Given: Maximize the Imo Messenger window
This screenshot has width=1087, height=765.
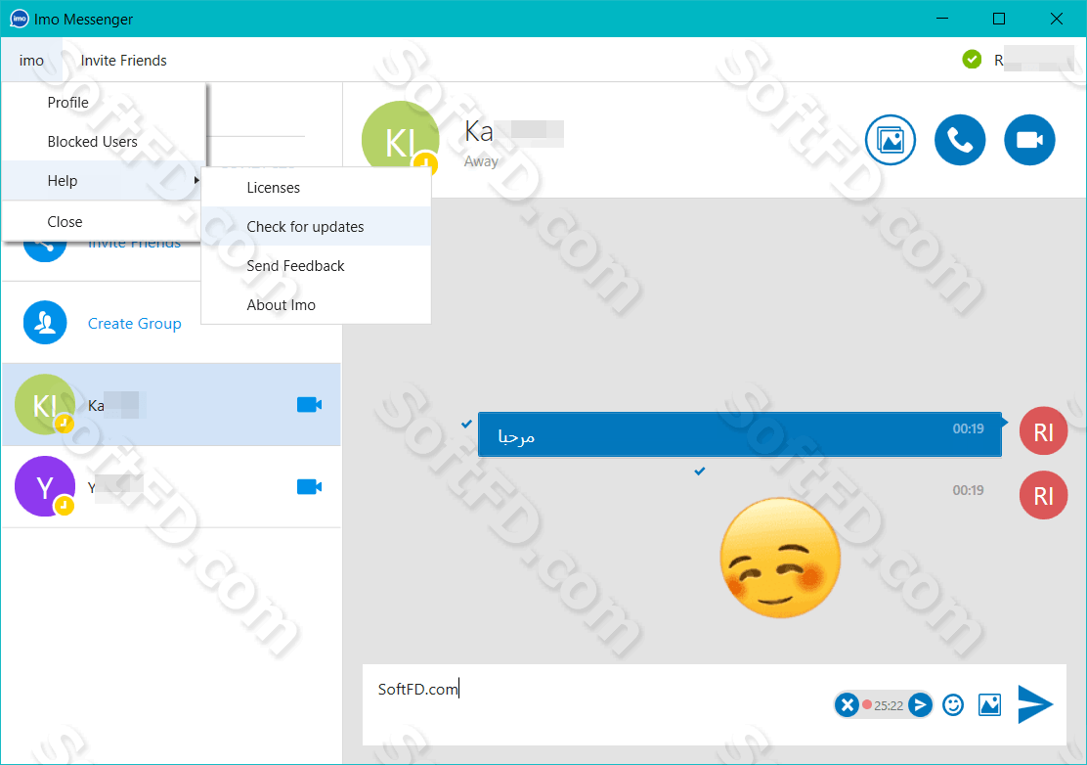Looking at the screenshot, I should point(998,19).
